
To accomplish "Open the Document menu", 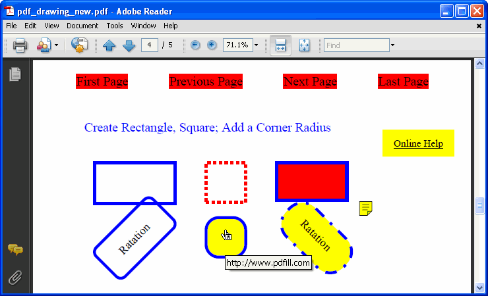I will (82, 26).
